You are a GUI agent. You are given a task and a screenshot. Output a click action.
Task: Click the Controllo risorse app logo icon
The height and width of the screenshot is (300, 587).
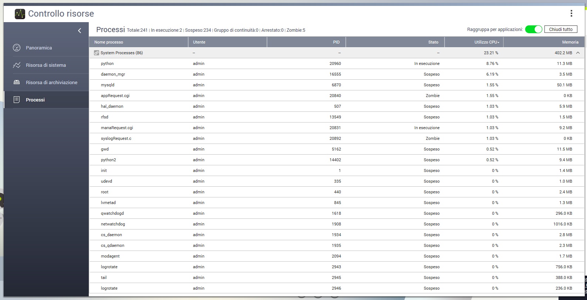click(20, 14)
